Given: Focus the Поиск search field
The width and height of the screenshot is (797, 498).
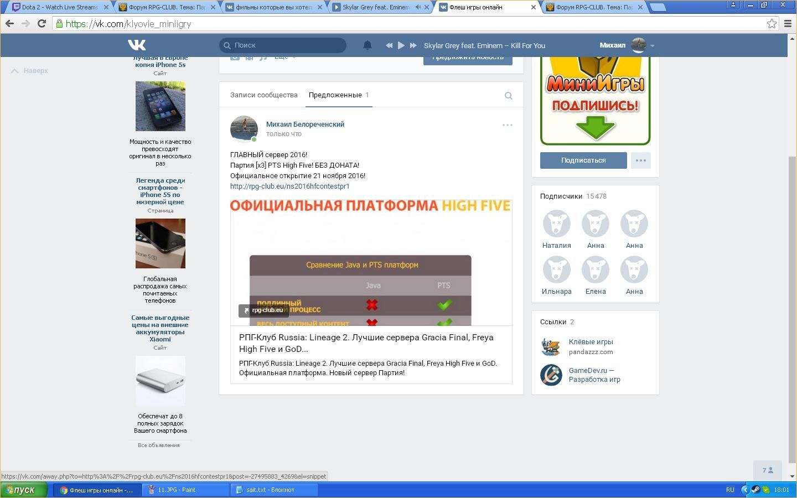Looking at the screenshot, I should coord(283,45).
